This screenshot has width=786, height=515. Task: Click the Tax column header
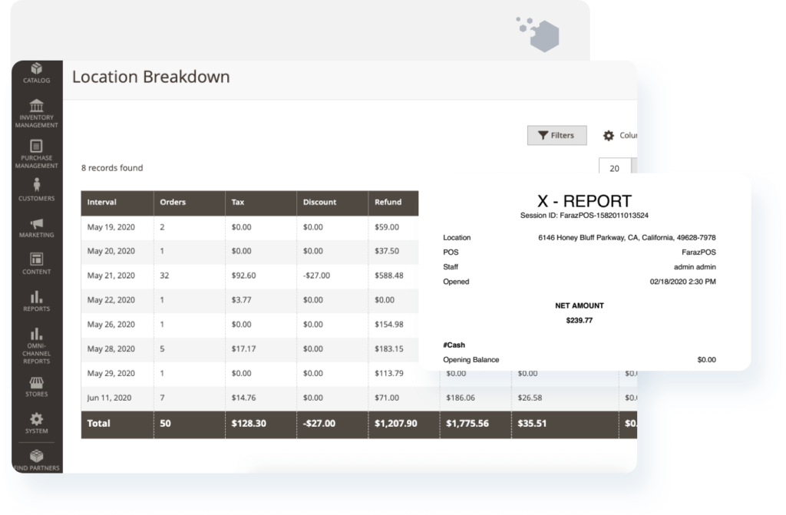point(239,203)
